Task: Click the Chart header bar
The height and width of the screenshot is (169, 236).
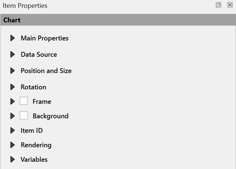Action: pyautogui.click(x=118, y=20)
